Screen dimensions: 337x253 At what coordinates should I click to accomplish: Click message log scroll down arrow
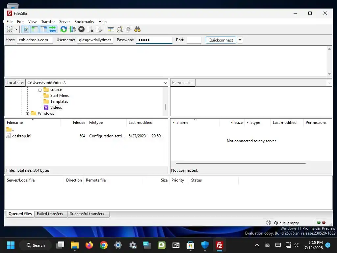329,74
